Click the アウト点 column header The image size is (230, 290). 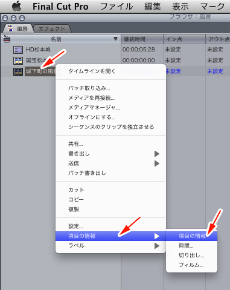[x=218, y=39]
